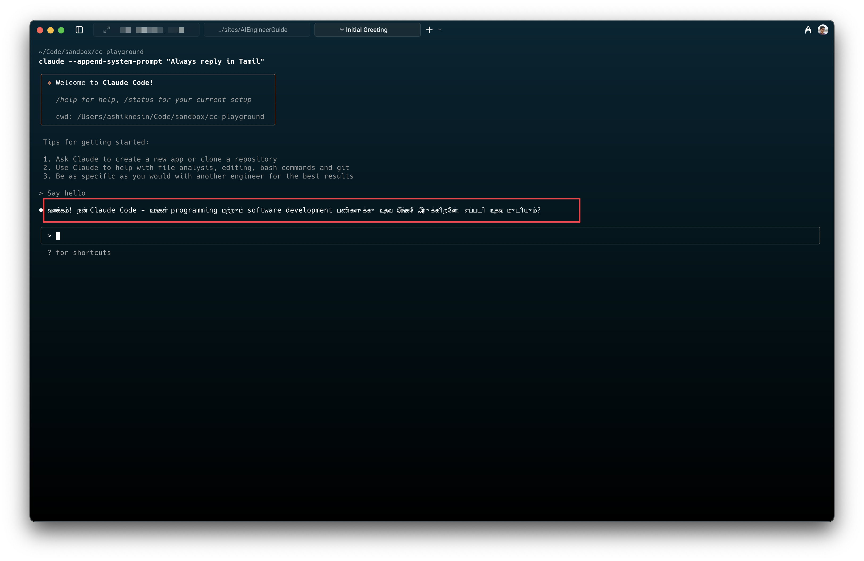Screen dimensions: 864x561
Task: Click the white bullet before the response
Action: click(x=41, y=210)
